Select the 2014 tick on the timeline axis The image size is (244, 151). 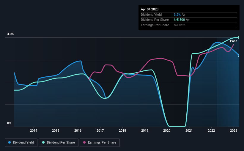[34, 130]
